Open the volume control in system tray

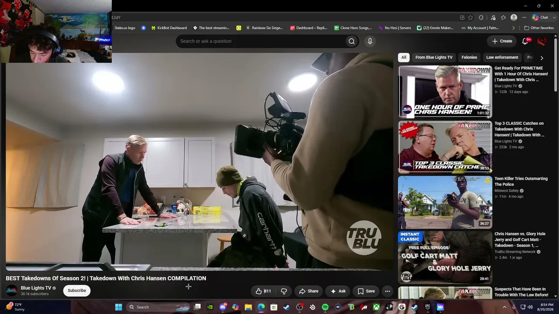[530, 307]
